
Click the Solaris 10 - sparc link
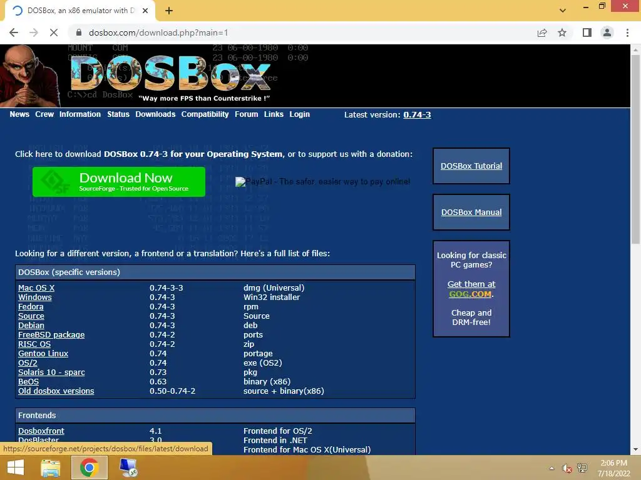(51, 372)
